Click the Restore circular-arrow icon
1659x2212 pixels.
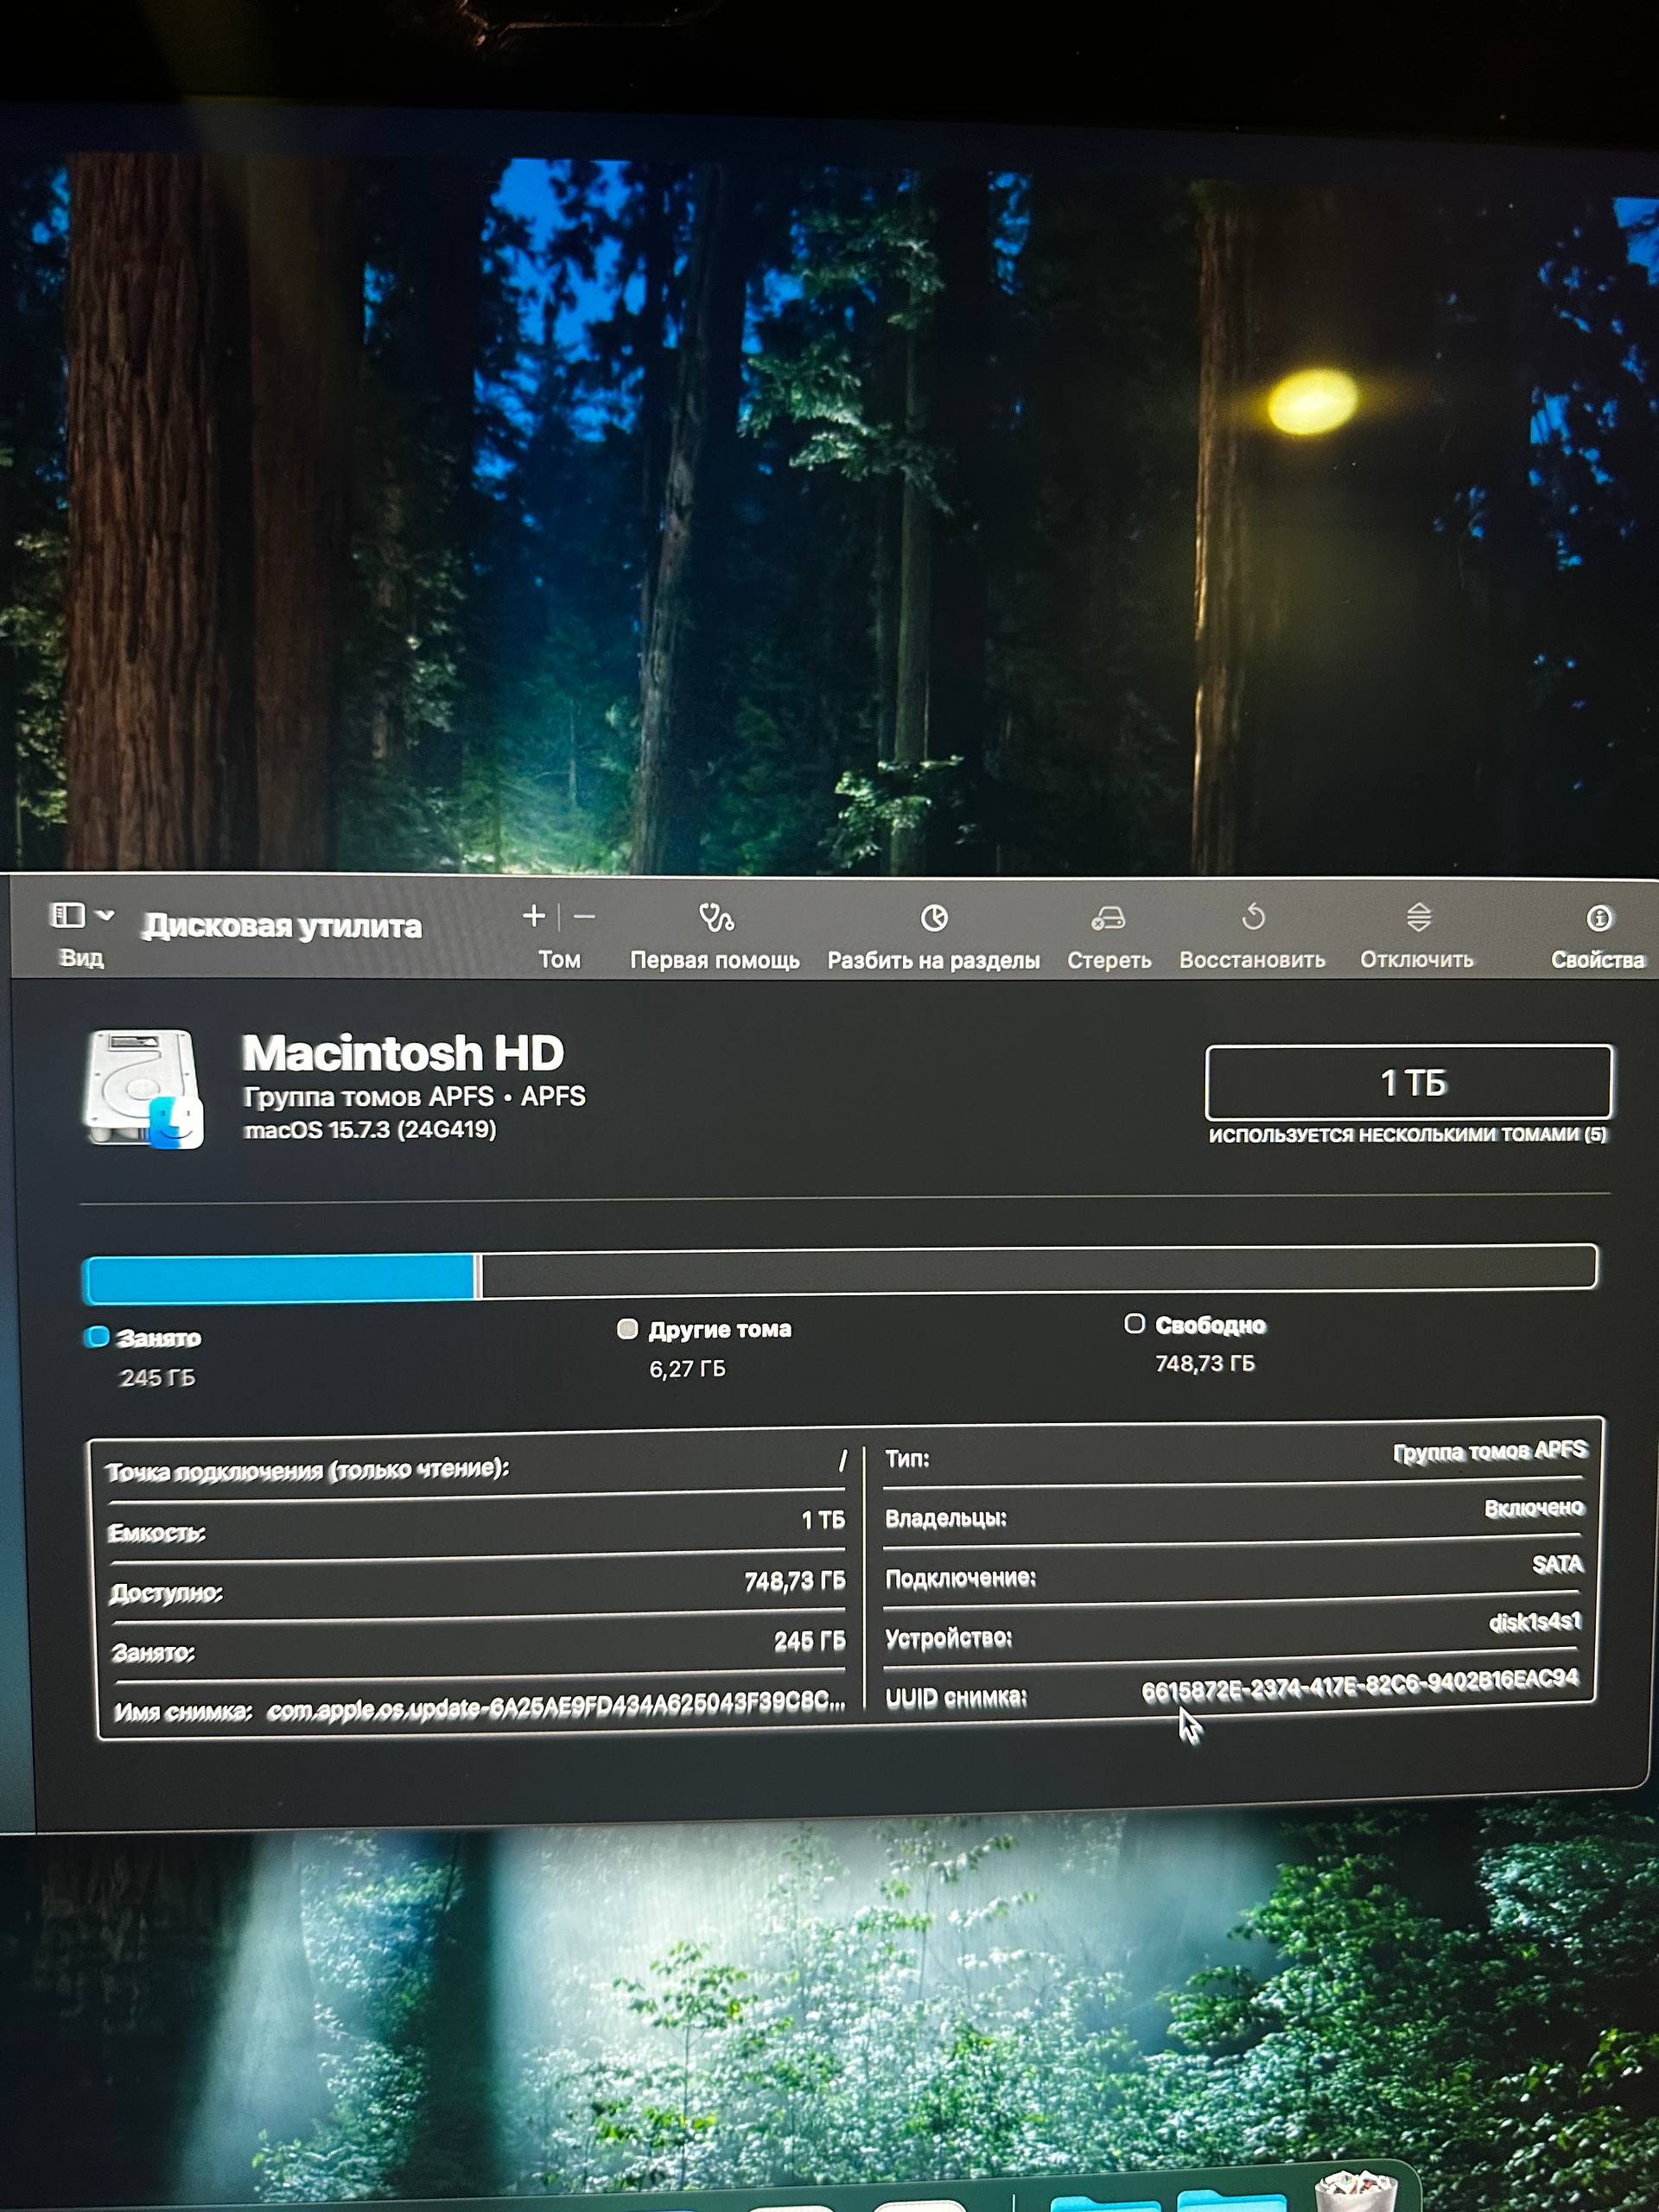[1253, 916]
